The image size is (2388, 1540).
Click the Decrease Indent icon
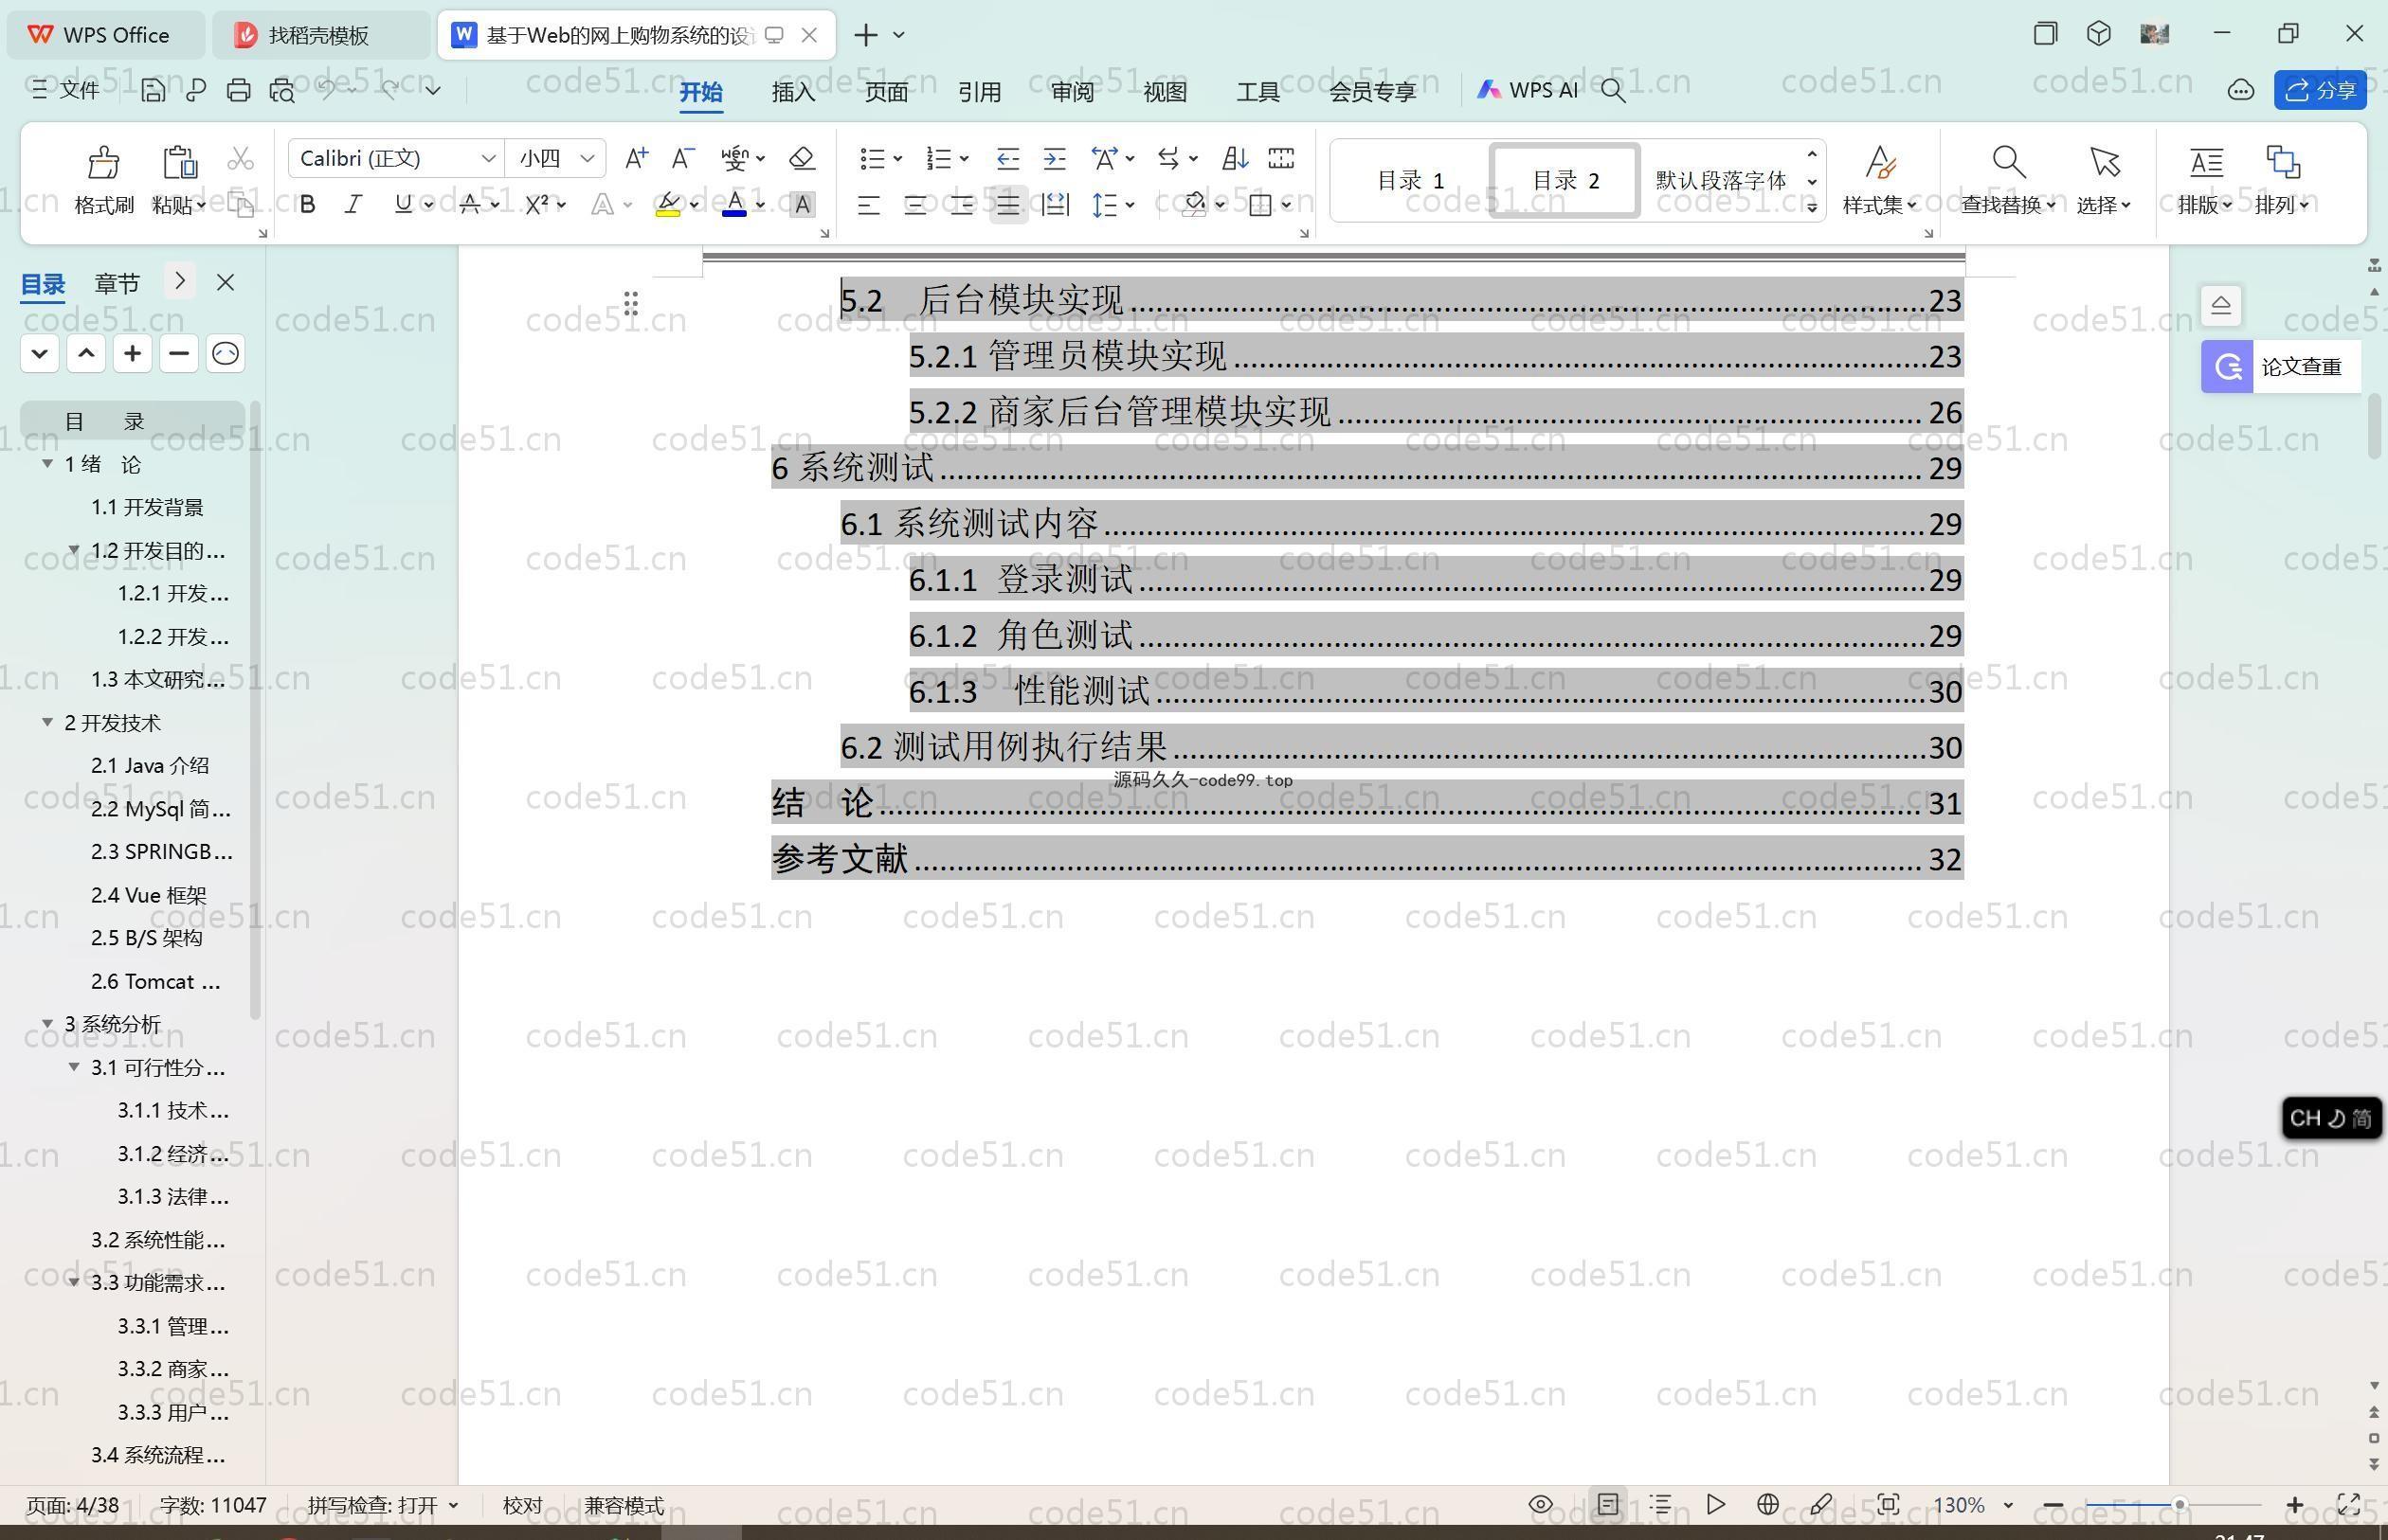point(1007,158)
